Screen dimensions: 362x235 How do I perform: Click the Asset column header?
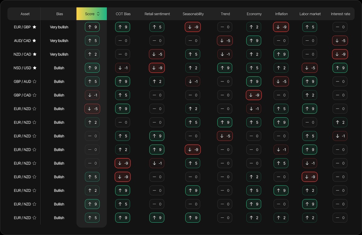click(x=25, y=14)
